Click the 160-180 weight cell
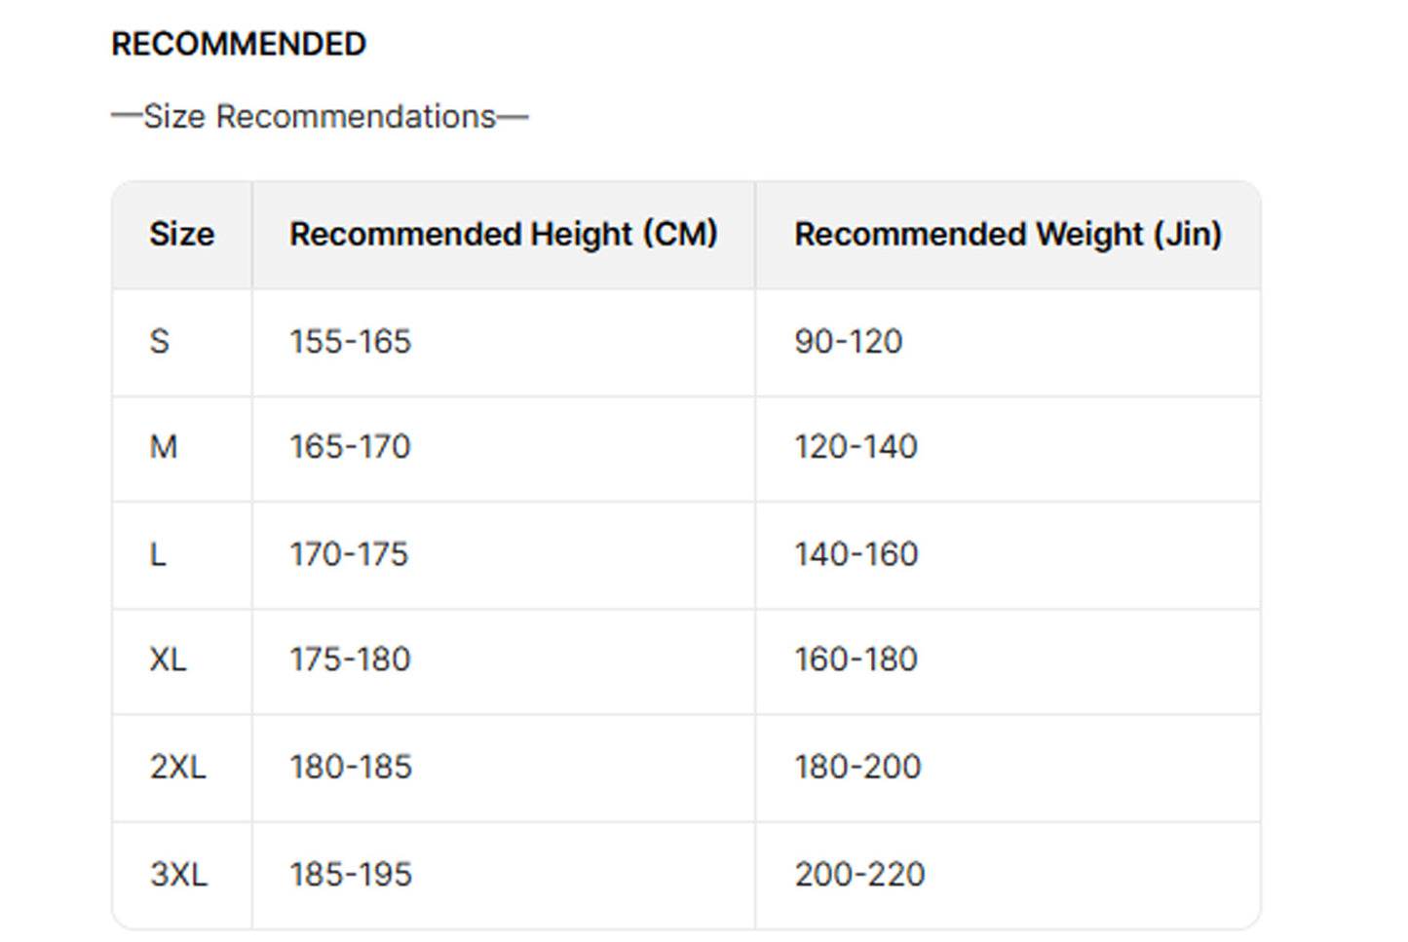 coord(856,659)
